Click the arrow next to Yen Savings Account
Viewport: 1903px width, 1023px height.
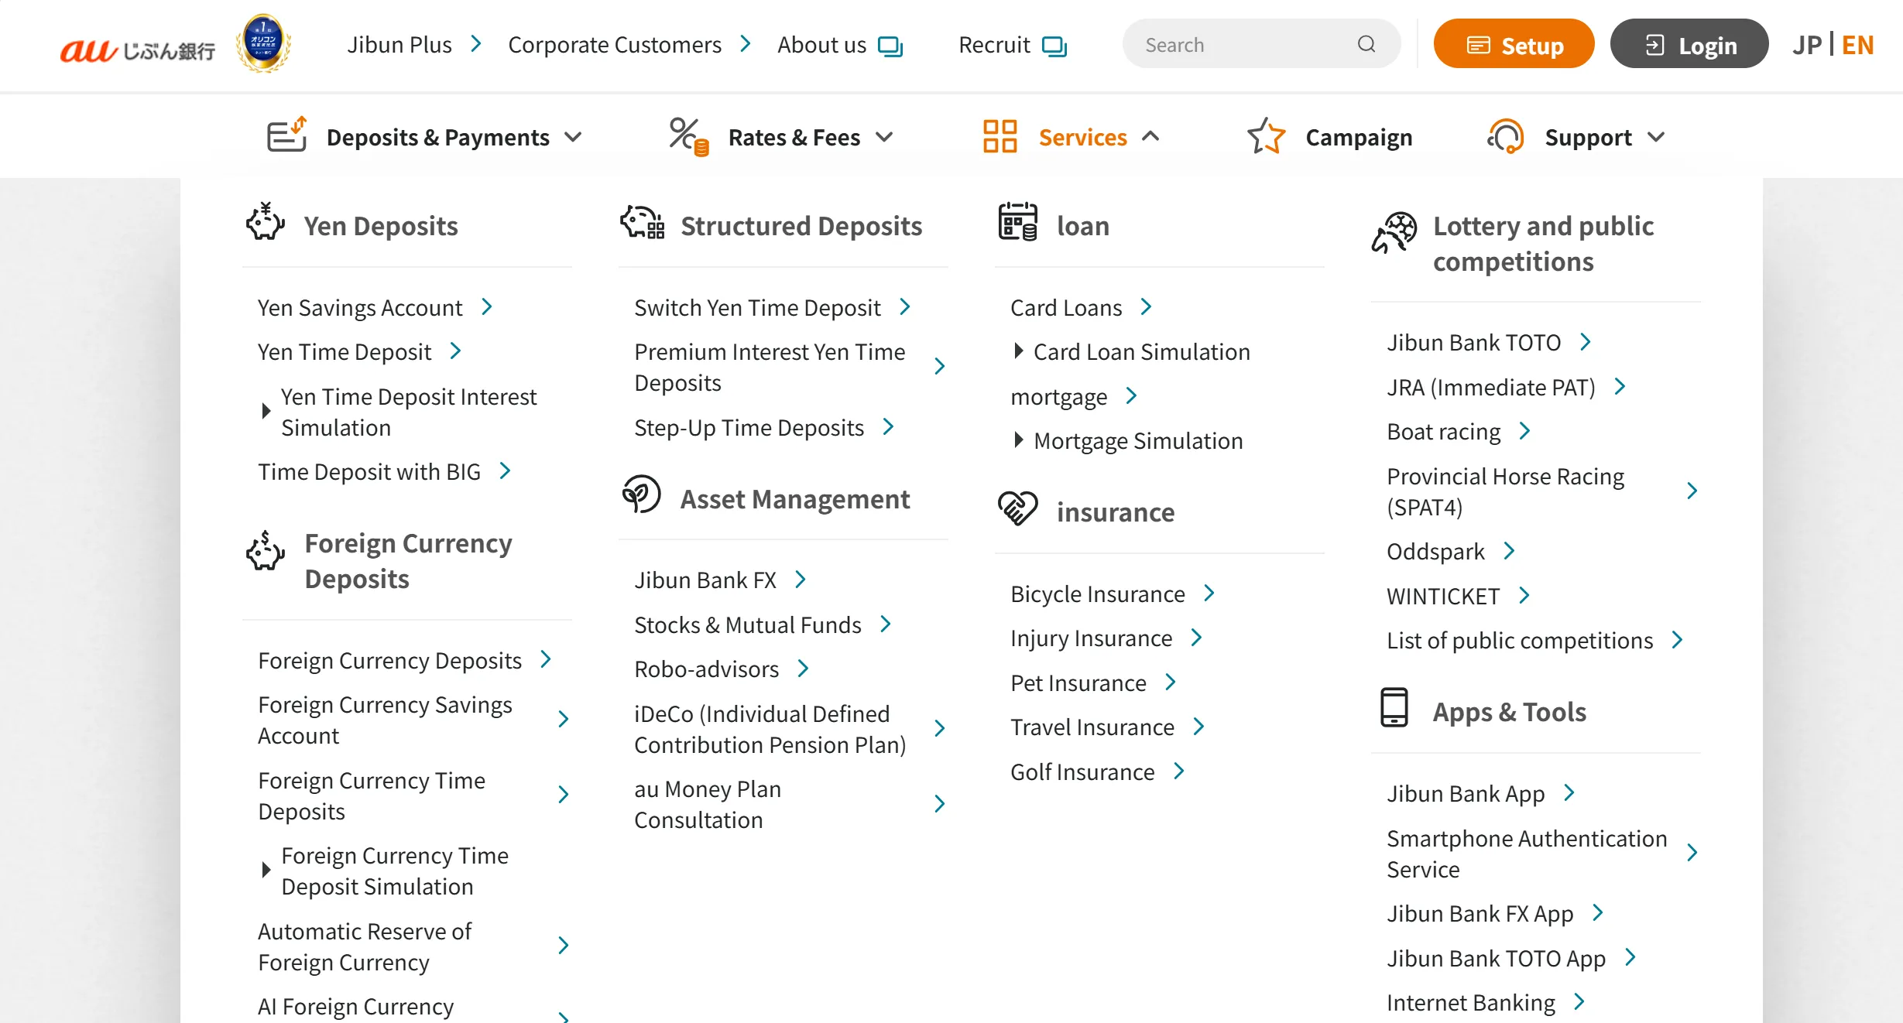pyautogui.click(x=487, y=307)
